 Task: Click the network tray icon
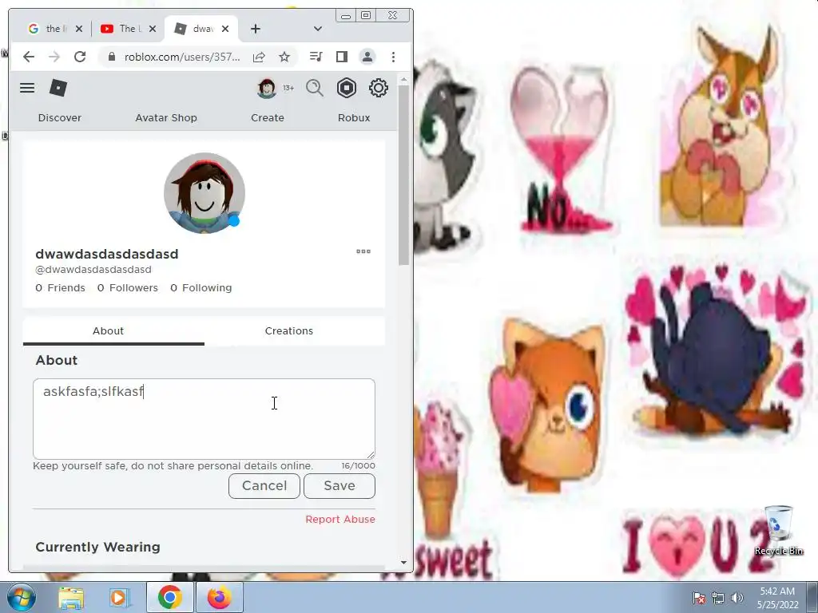tap(718, 598)
